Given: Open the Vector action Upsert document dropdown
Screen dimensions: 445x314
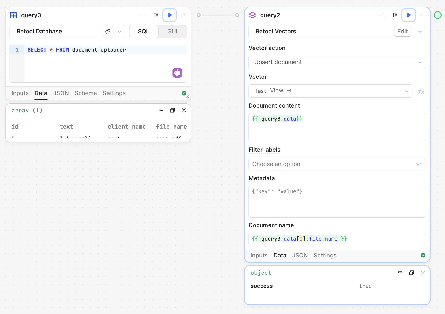Looking at the screenshot, I should [337, 62].
